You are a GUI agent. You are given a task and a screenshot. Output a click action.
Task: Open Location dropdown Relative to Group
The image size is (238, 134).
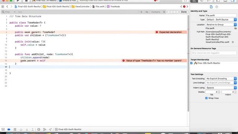[221, 25]
